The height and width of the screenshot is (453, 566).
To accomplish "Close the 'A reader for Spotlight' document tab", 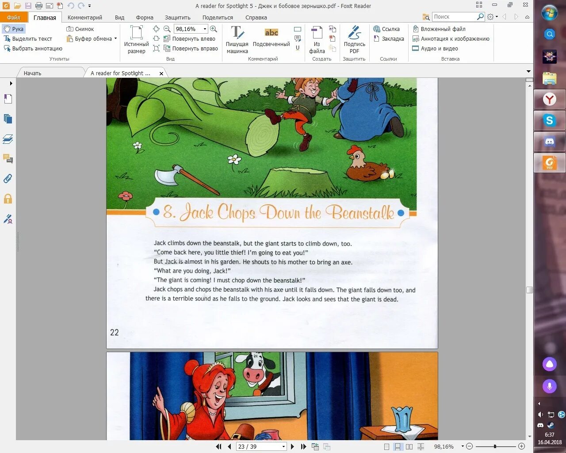I will (x=161, y=73).
